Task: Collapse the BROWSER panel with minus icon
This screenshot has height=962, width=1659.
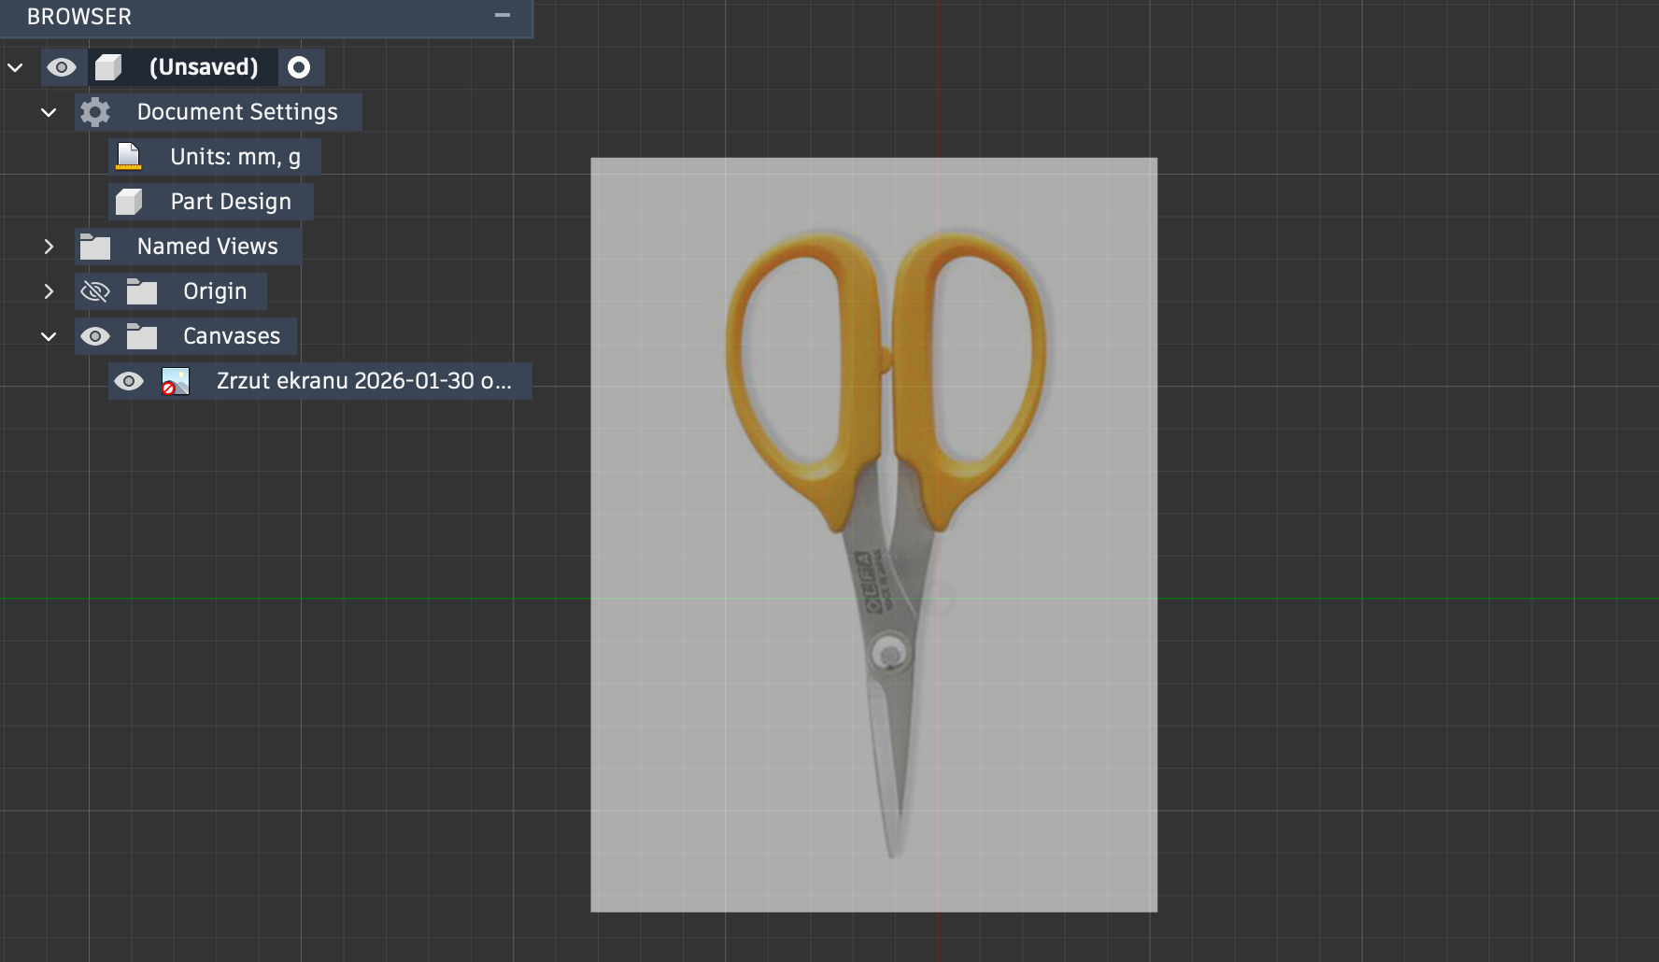Action: [x=503, y=16]
